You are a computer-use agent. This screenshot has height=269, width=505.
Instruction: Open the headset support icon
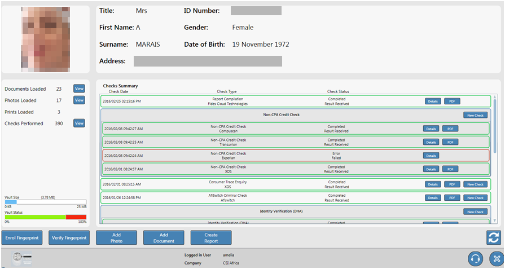click(475, 258)
